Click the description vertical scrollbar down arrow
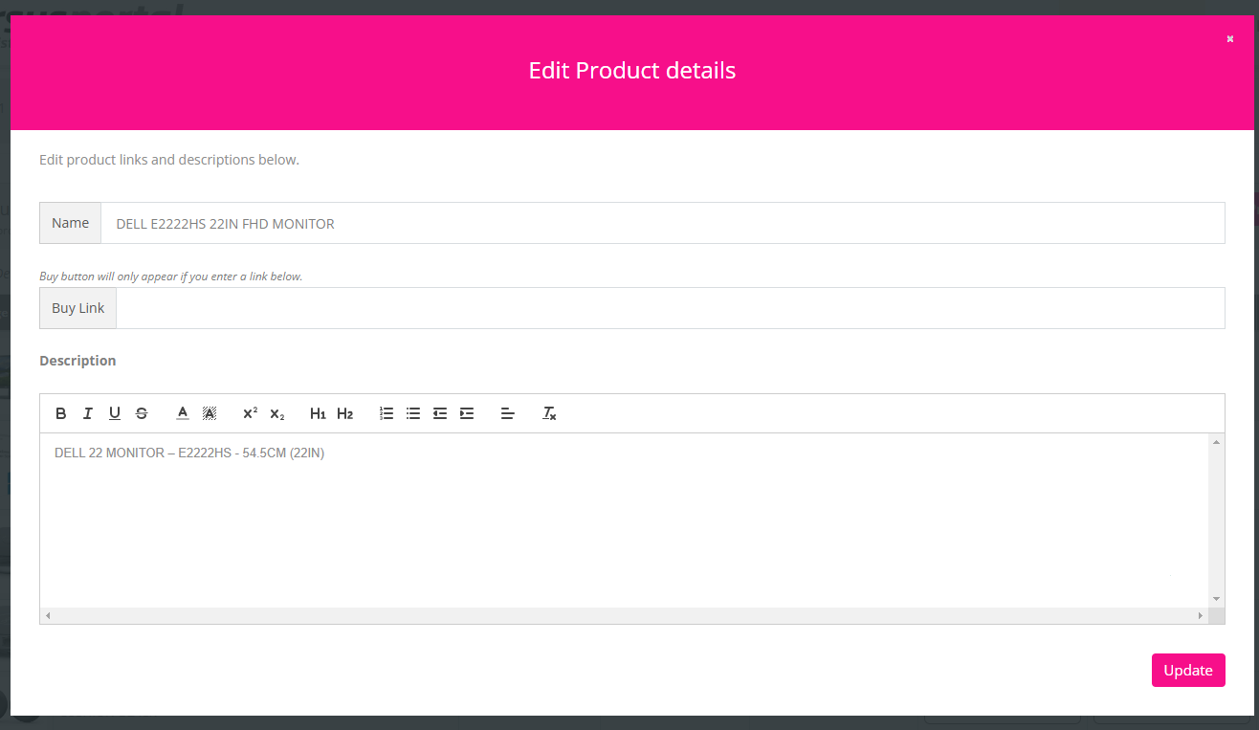The image size is (1259, 730). [1217, 599]
